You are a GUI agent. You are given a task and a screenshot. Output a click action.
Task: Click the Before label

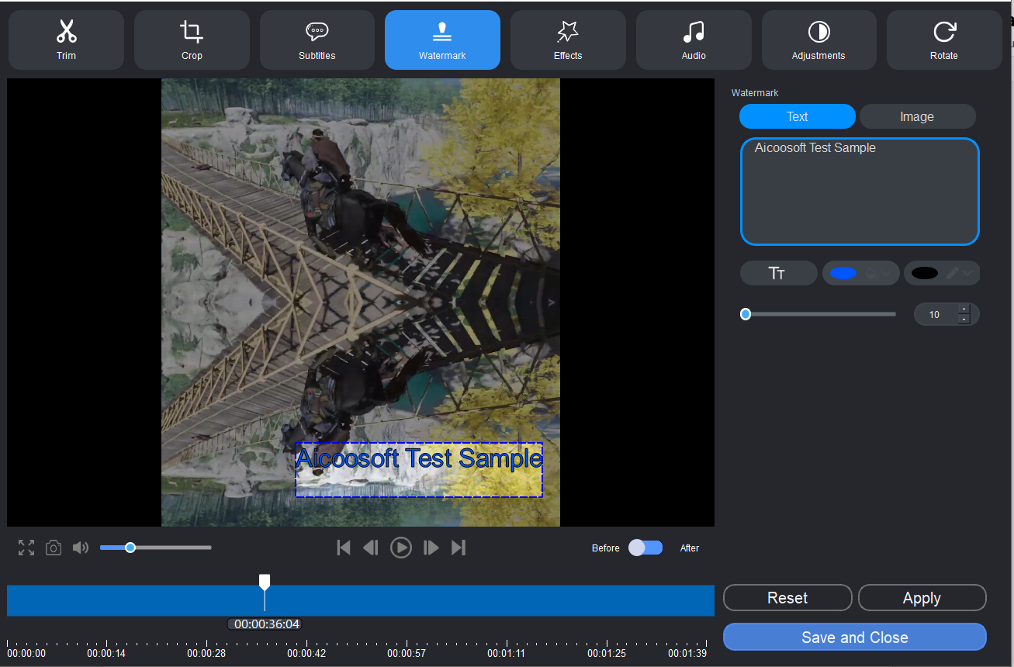(x=606, y=548)
